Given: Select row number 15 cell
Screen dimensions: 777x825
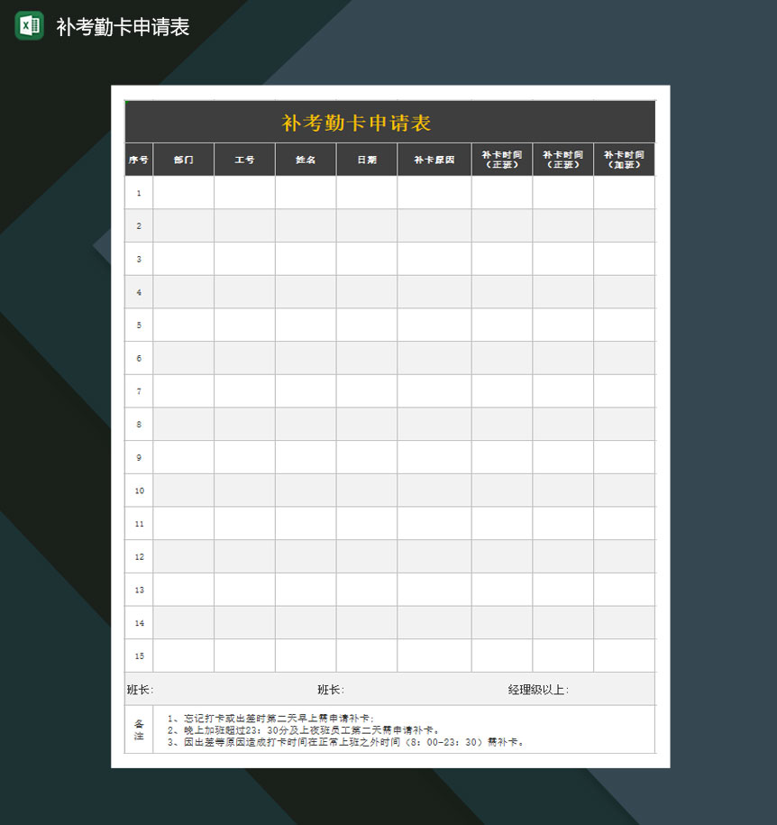Looking at the screenshot, I should click(138, 655).
